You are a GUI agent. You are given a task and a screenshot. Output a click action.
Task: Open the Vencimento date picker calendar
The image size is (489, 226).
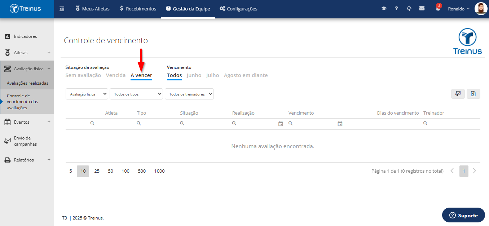click(340, 124)
